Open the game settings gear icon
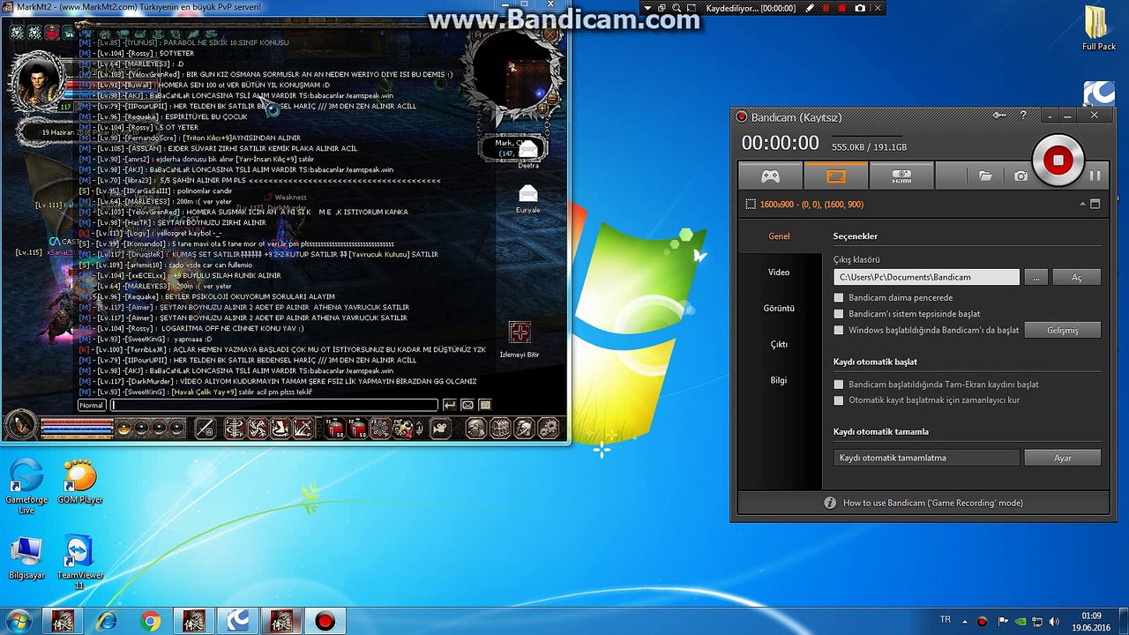The height and width of the screenshot is (635, 1129). [548, 429]
